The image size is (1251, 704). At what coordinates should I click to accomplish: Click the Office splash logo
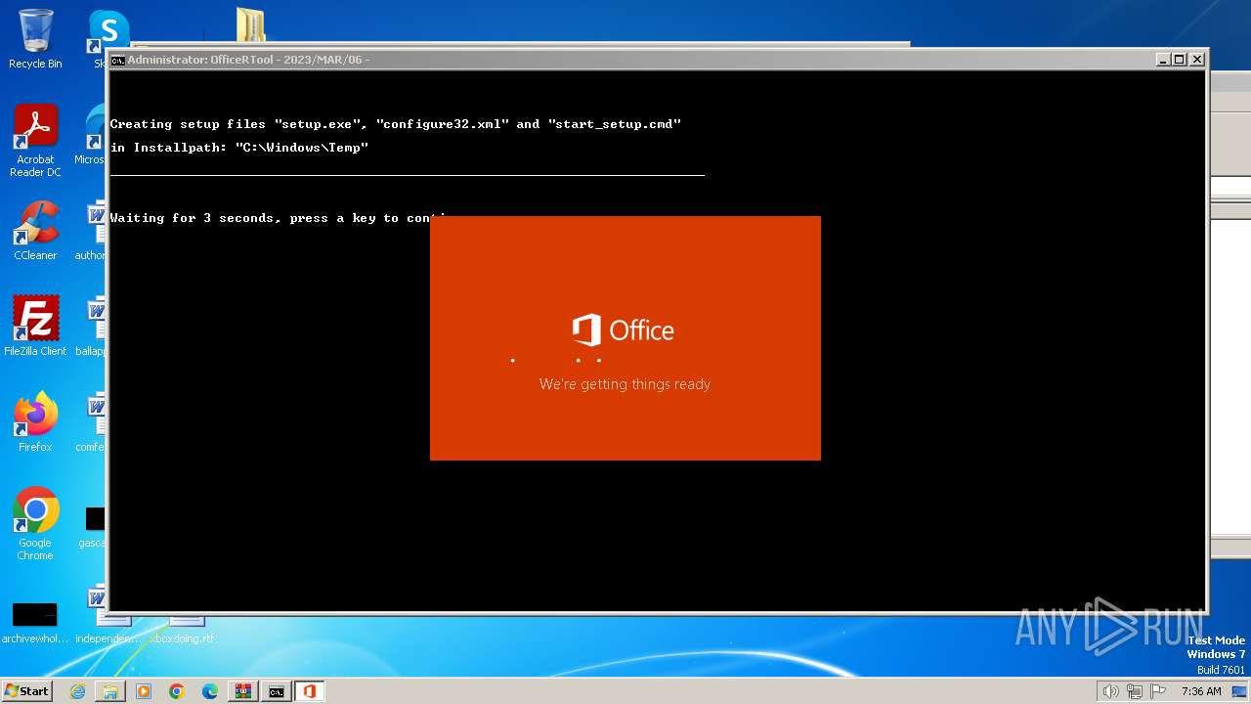624,330
